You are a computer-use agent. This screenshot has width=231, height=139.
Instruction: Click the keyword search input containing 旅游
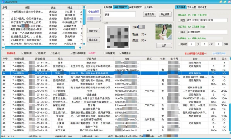pyautogui.click(x=120, y=14)
